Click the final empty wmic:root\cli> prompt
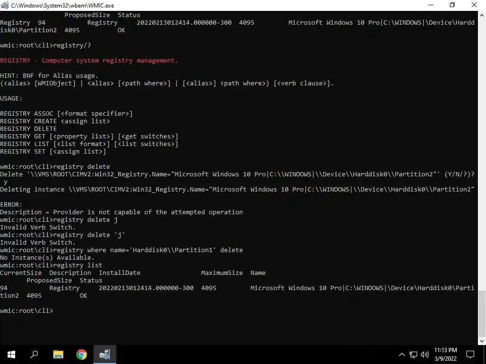 (27, 311)
